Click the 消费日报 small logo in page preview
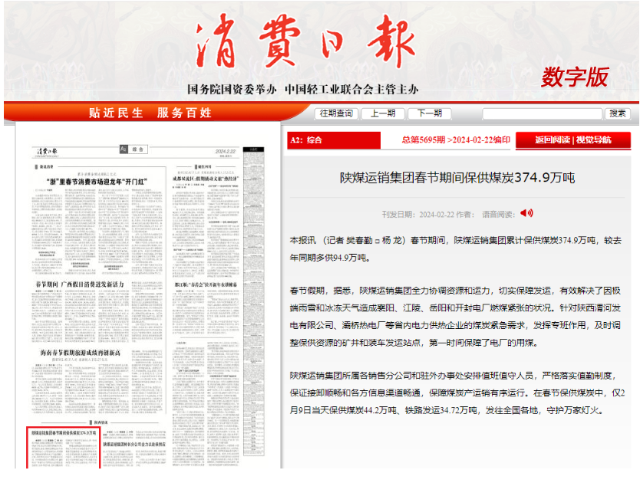This screenshot has height=480, width=640. tap(48, 152)
